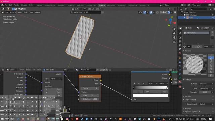Image resolution: width=215 pixels, height=121 pixels.
Task: Open the Slot 1 dropdown in node editor
Action: tap(69, 70)
